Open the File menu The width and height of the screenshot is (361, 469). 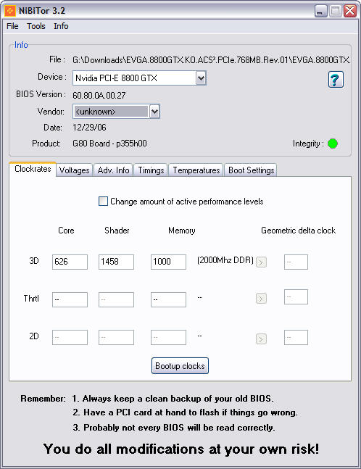click(12, 26)
